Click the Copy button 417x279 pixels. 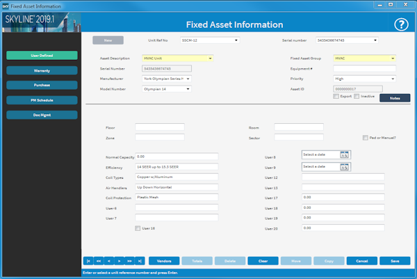(x=329, y=261)
